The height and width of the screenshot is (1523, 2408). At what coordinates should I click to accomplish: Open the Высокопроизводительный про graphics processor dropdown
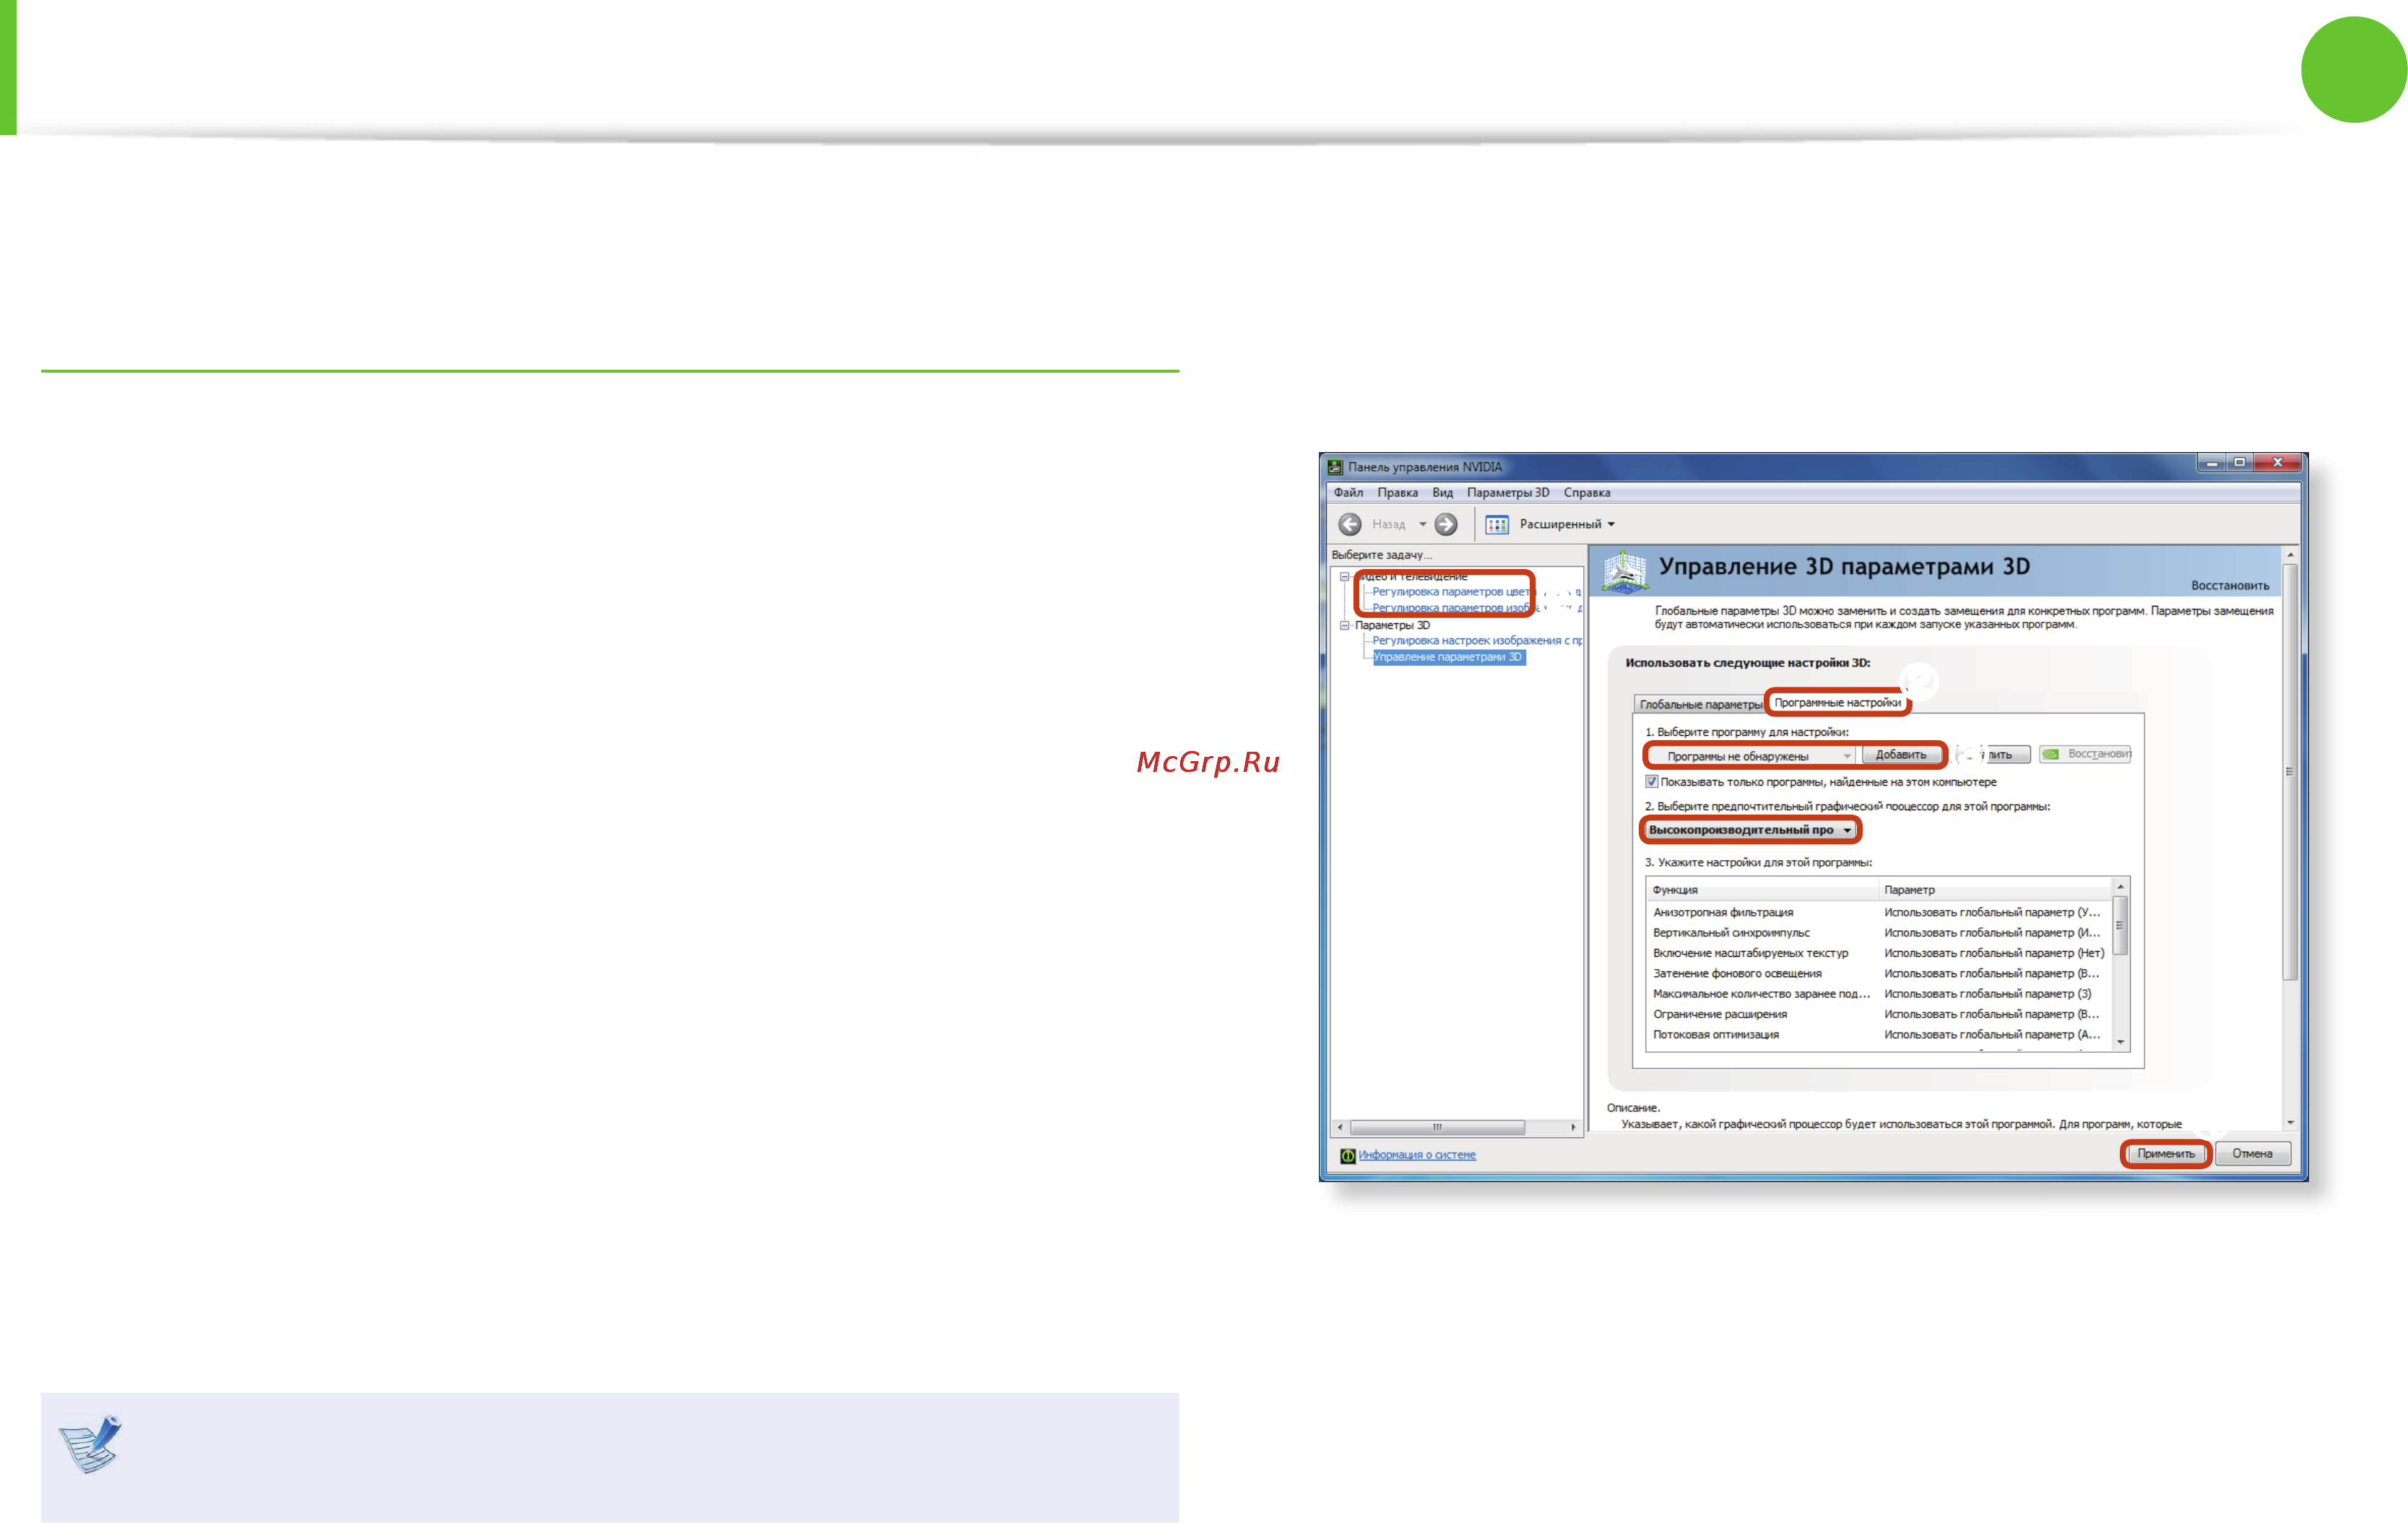(1750, 830)
